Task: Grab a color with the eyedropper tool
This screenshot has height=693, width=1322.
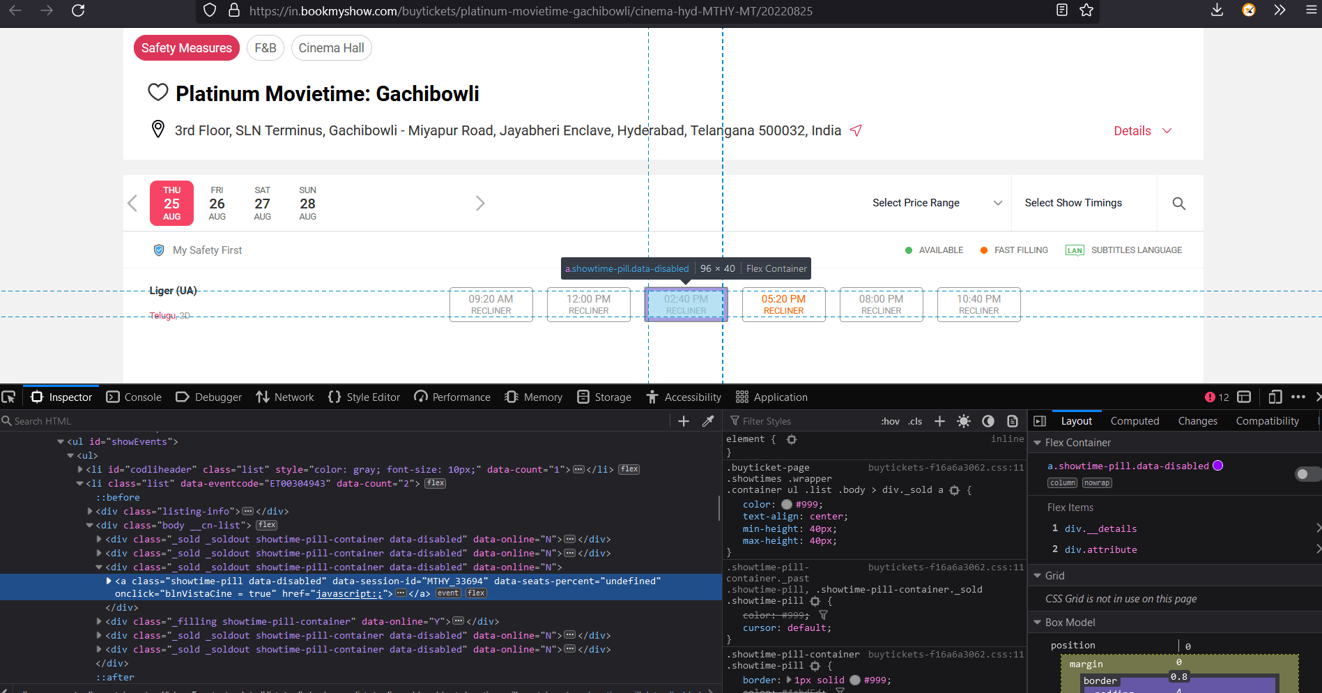Action: 708,421
